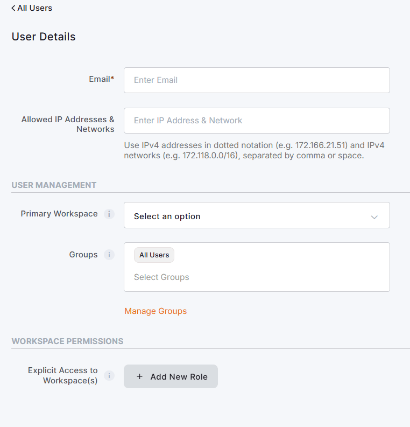Click the Explicit Access info icon
This screenshot has width=410, height=427.
109,375
